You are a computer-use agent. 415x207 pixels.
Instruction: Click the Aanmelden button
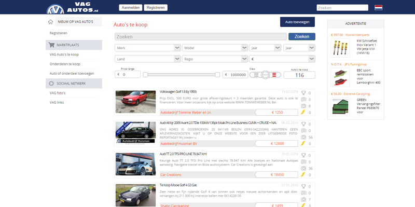pos(131,8)
